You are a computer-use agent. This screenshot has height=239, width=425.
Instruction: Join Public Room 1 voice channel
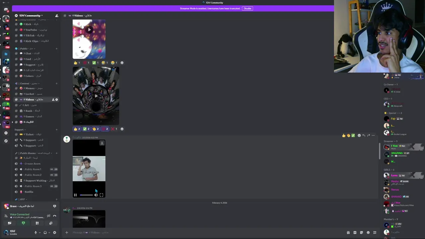tap(37, 169)
